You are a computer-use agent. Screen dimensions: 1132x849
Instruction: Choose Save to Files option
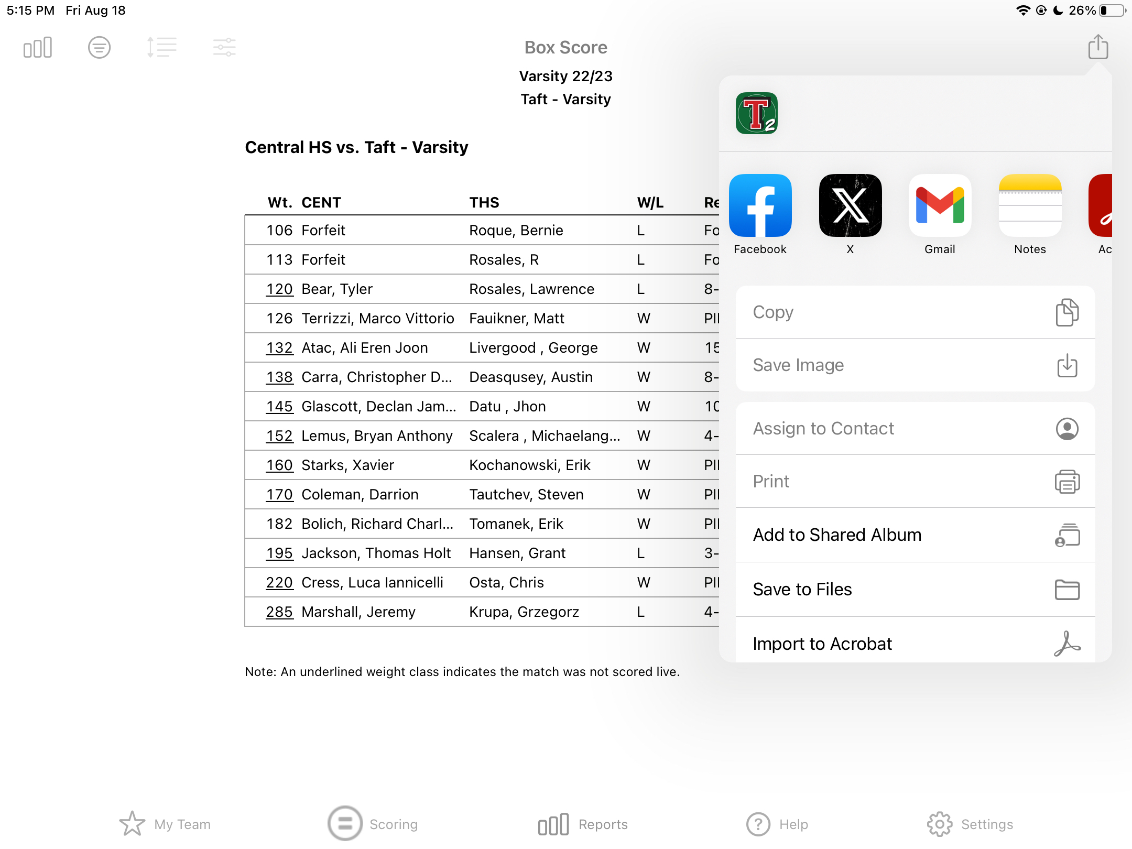[x=915, y=589]
